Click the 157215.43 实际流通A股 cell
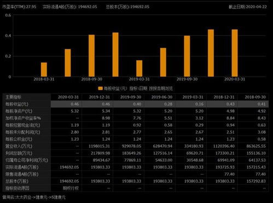This screenshot has width=273, height=203. pyautogui.click(x=256, y=167)
